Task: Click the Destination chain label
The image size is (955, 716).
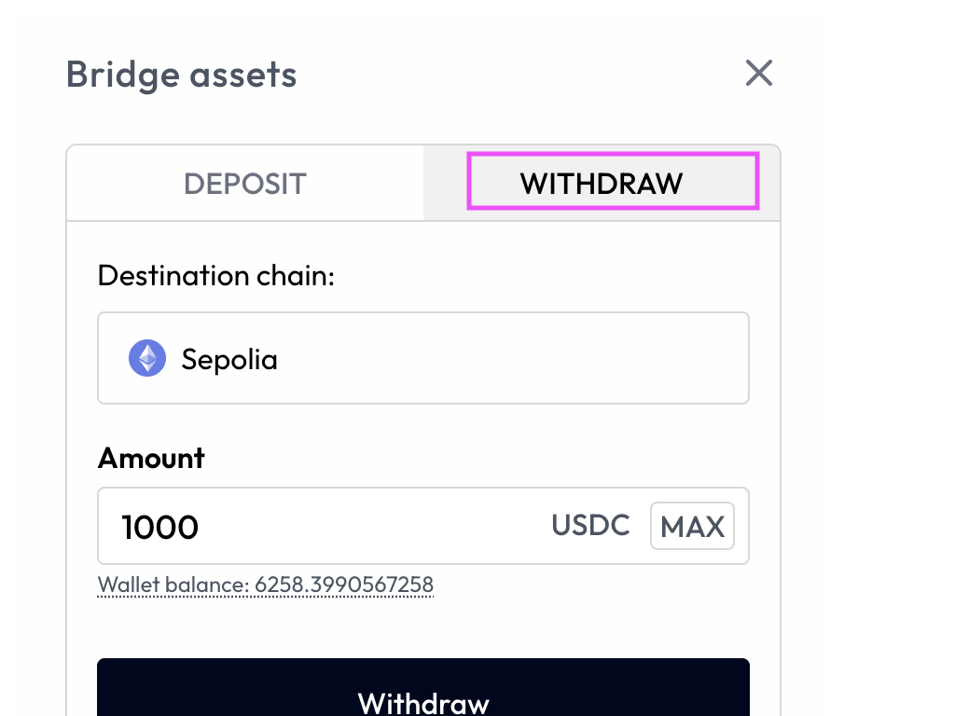Action: pos(215,275)
